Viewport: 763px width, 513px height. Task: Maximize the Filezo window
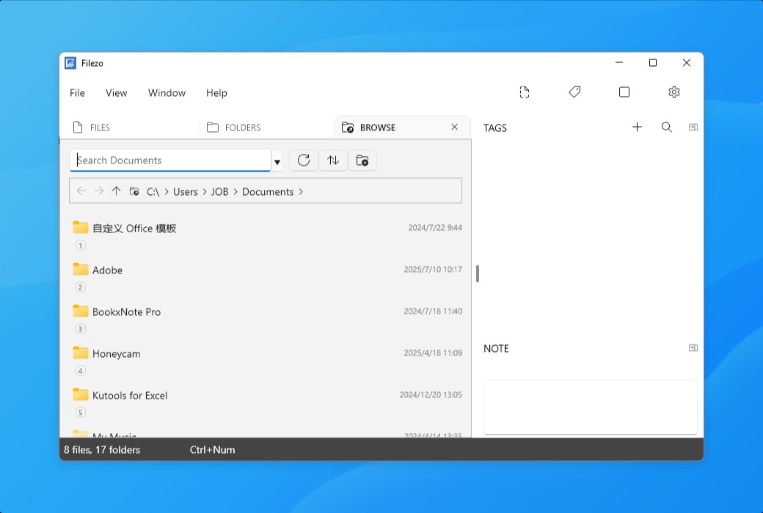tap(653, 63)
